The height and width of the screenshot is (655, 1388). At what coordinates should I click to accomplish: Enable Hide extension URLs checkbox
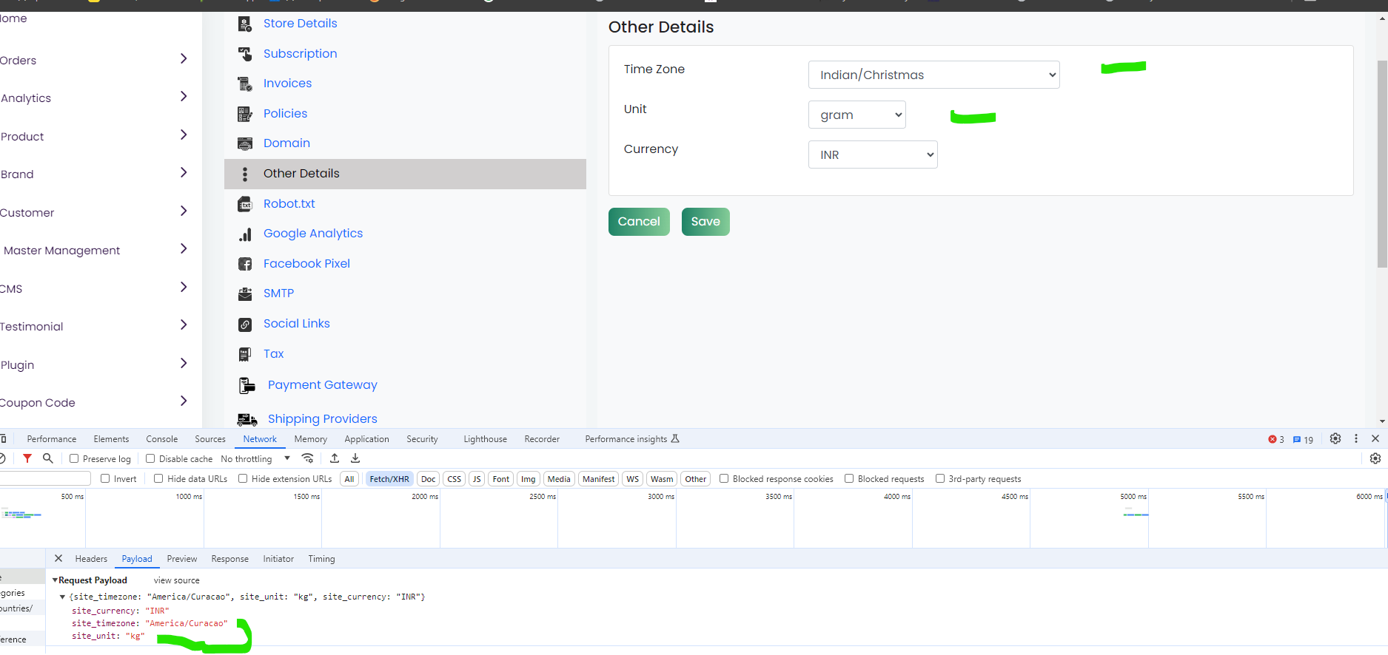pyautogui.click(x=243, y=478)
